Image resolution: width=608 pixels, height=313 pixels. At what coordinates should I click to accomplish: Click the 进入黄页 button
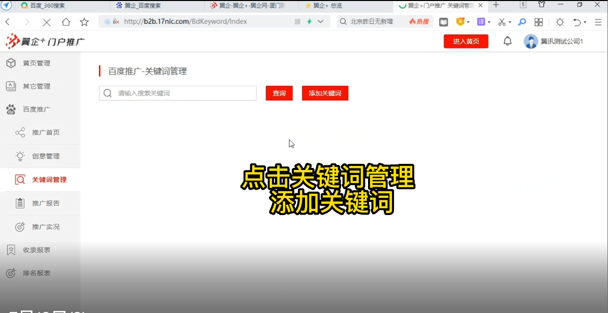pos(466,42)
